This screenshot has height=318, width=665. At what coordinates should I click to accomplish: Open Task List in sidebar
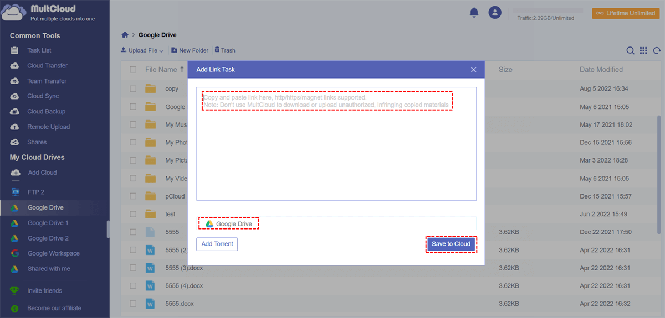[x=39, y=50]
